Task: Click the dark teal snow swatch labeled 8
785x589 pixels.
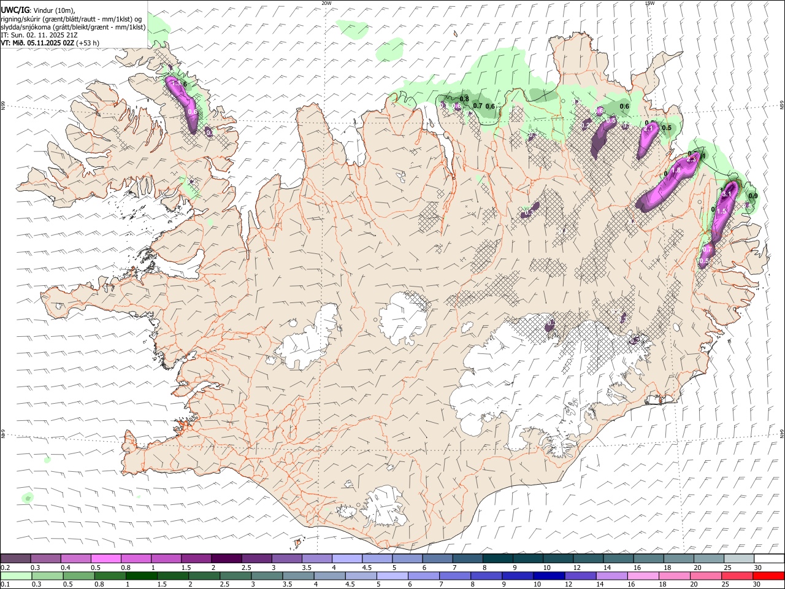Action: (x=497, y=558)
